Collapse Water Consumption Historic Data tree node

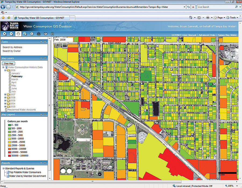pyautogui.click(x=3, y=67)
